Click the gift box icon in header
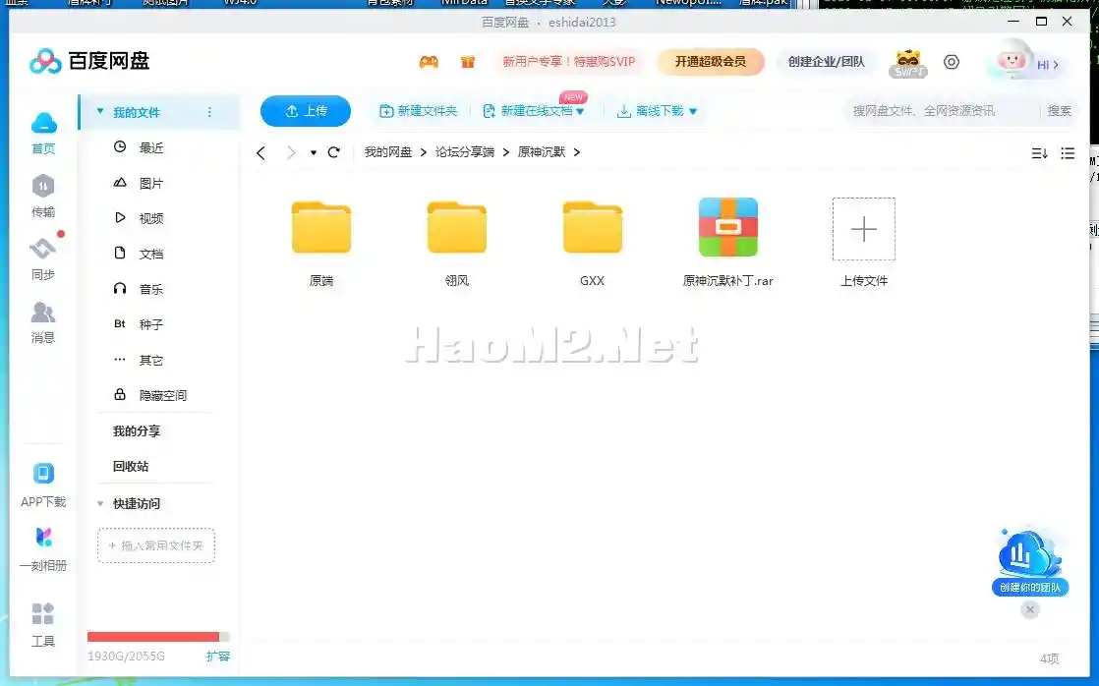This screenshot has height=686, width=1099. (x=468, y=62)
